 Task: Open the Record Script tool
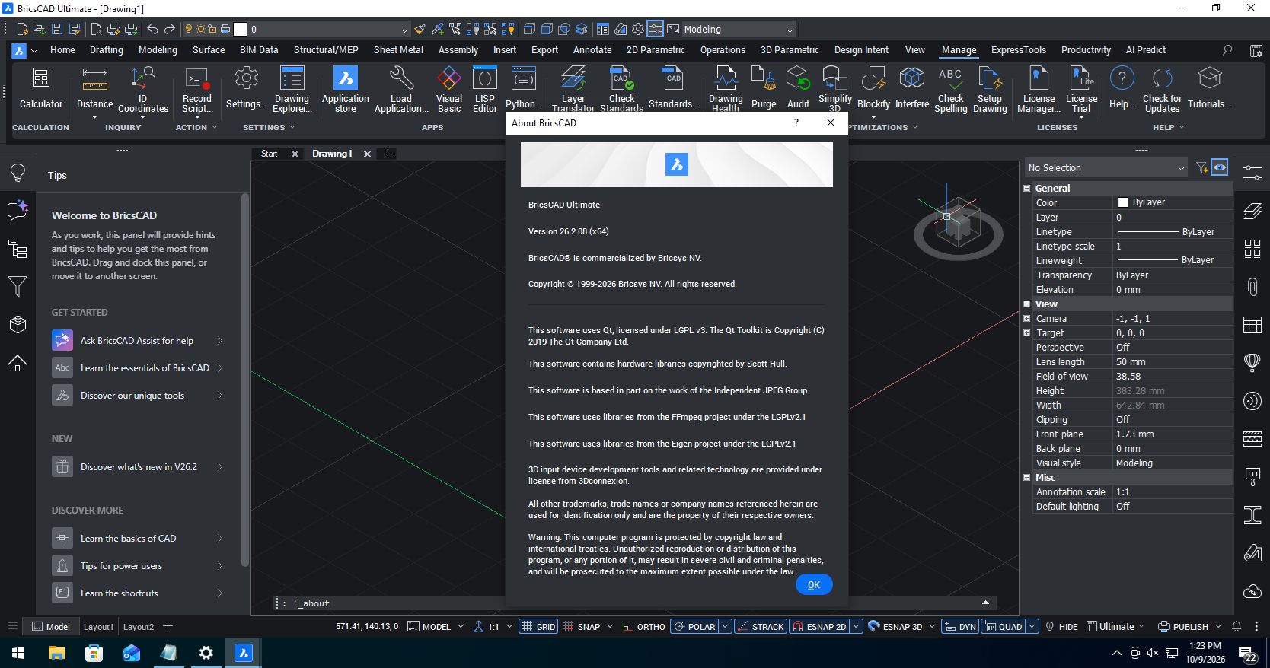coord(196,89)
